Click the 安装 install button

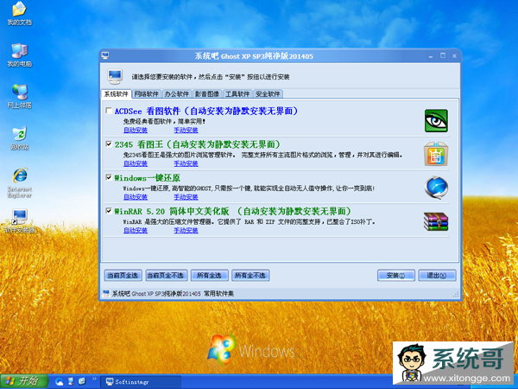395,275
